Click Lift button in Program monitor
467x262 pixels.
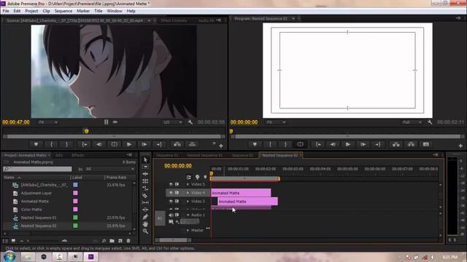395,144
